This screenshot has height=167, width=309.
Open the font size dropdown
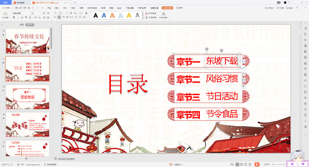click(x=41, y=13)
